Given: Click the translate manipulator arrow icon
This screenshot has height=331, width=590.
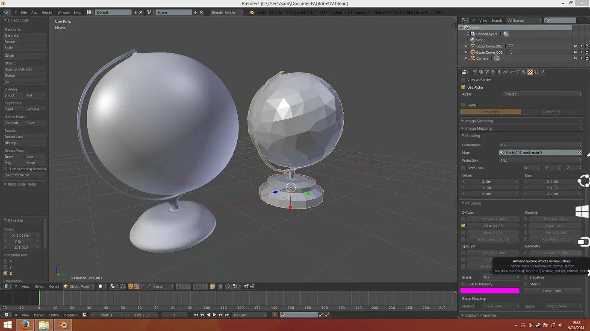Looking at the screenshot, I should tap(136, 286).
